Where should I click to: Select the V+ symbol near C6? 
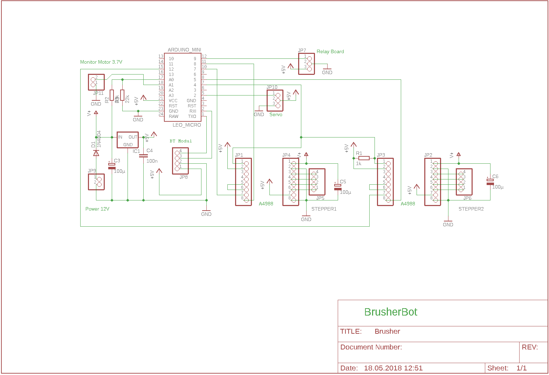click(458, 153)
